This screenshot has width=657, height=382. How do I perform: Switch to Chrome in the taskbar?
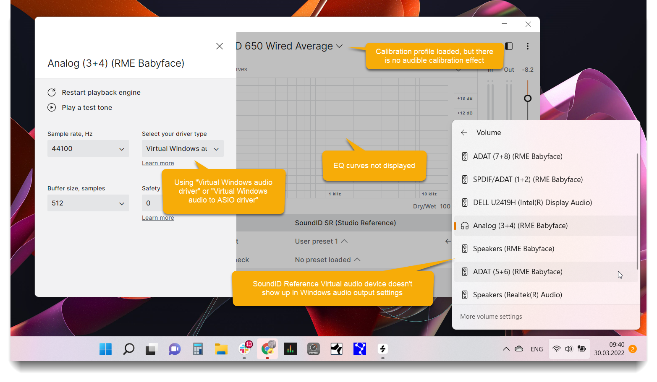coord(267,349)
